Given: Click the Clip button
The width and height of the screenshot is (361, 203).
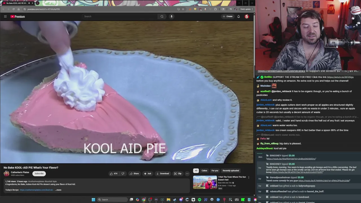Looking at the screenshot, I should tap(178, 174).
